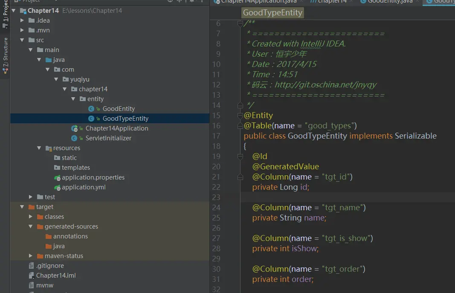Fold the Javadoc comment at line 6
The height and width of the screenshot is (293, 455).
240,23
